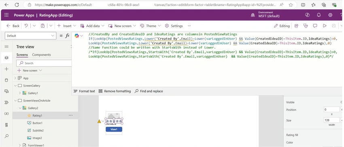
Task: Click Format text below formula bar
Action: (84, 91)
